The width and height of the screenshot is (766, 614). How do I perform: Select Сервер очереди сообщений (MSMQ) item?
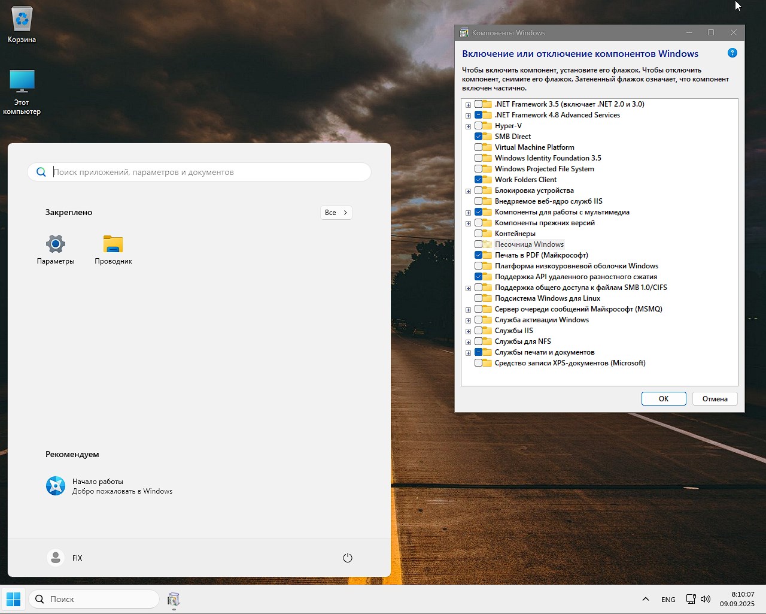tap(579, 309)
